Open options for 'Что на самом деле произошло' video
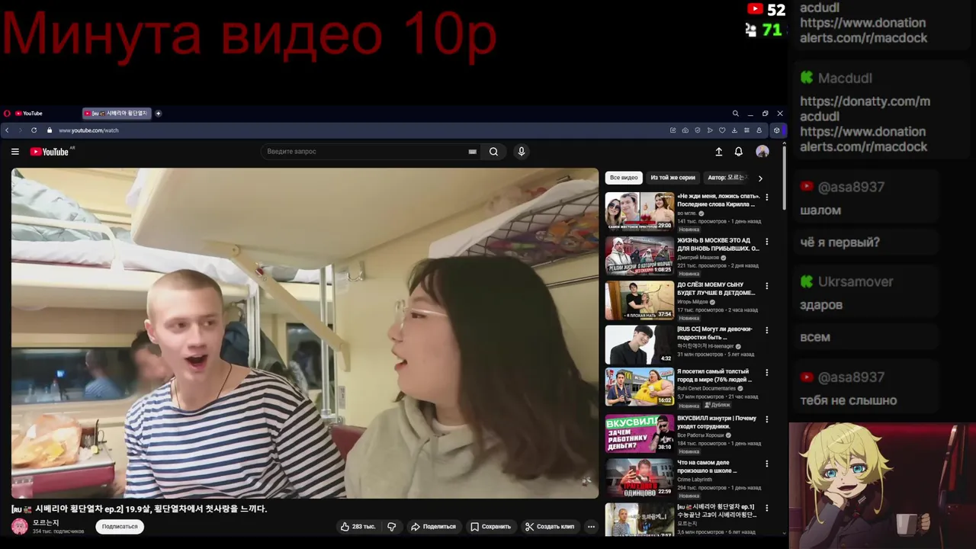This screenshot has width=976, height=549. coord(766,463)
